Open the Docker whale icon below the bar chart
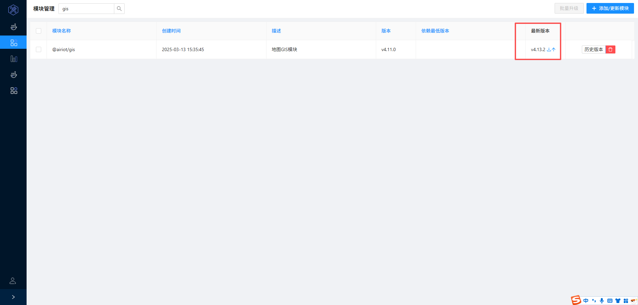Image resolution: width=638 pixels, height=305 pixels. [14, 75]
